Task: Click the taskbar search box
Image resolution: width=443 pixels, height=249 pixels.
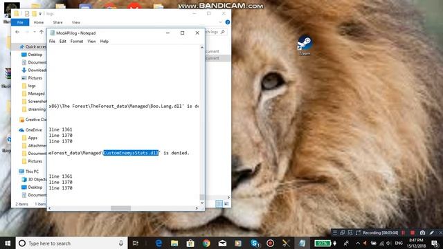Action: pyautogui.click(x=72, y=243)
